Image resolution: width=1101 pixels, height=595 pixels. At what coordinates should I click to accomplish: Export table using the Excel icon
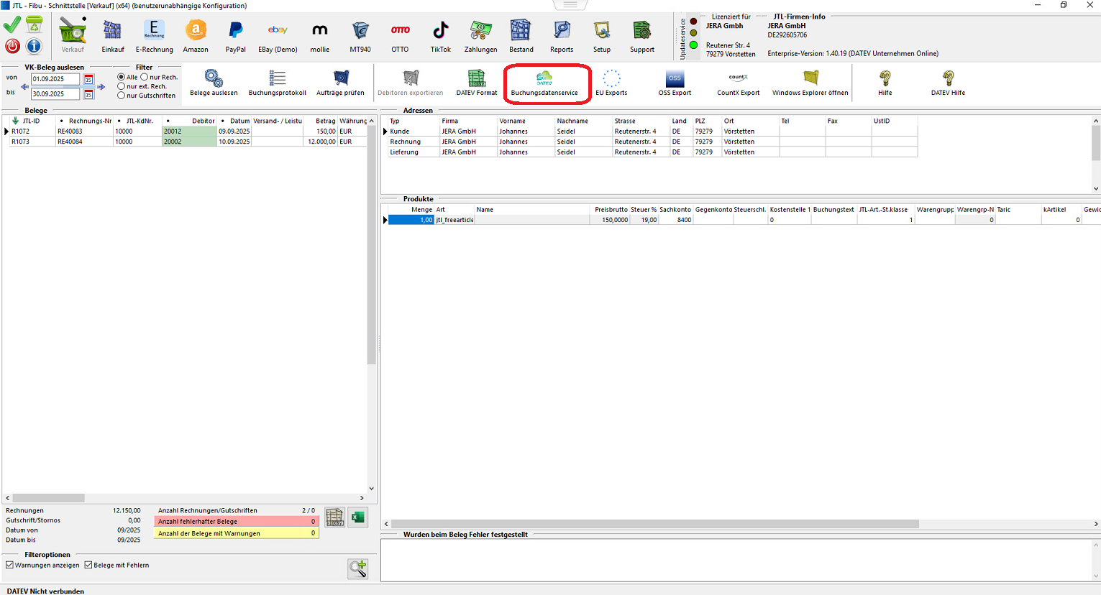[x=358, y=517]
